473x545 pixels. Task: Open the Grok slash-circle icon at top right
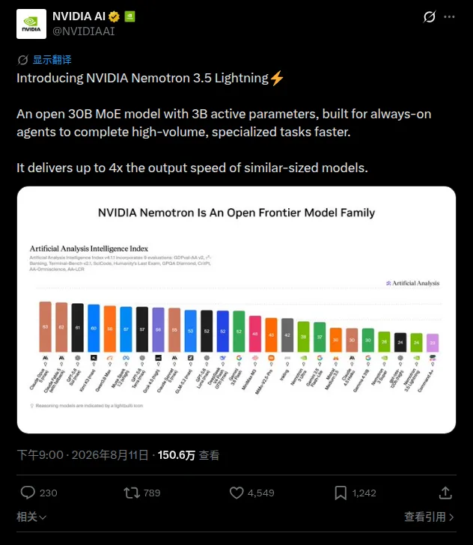pos(429,16)
